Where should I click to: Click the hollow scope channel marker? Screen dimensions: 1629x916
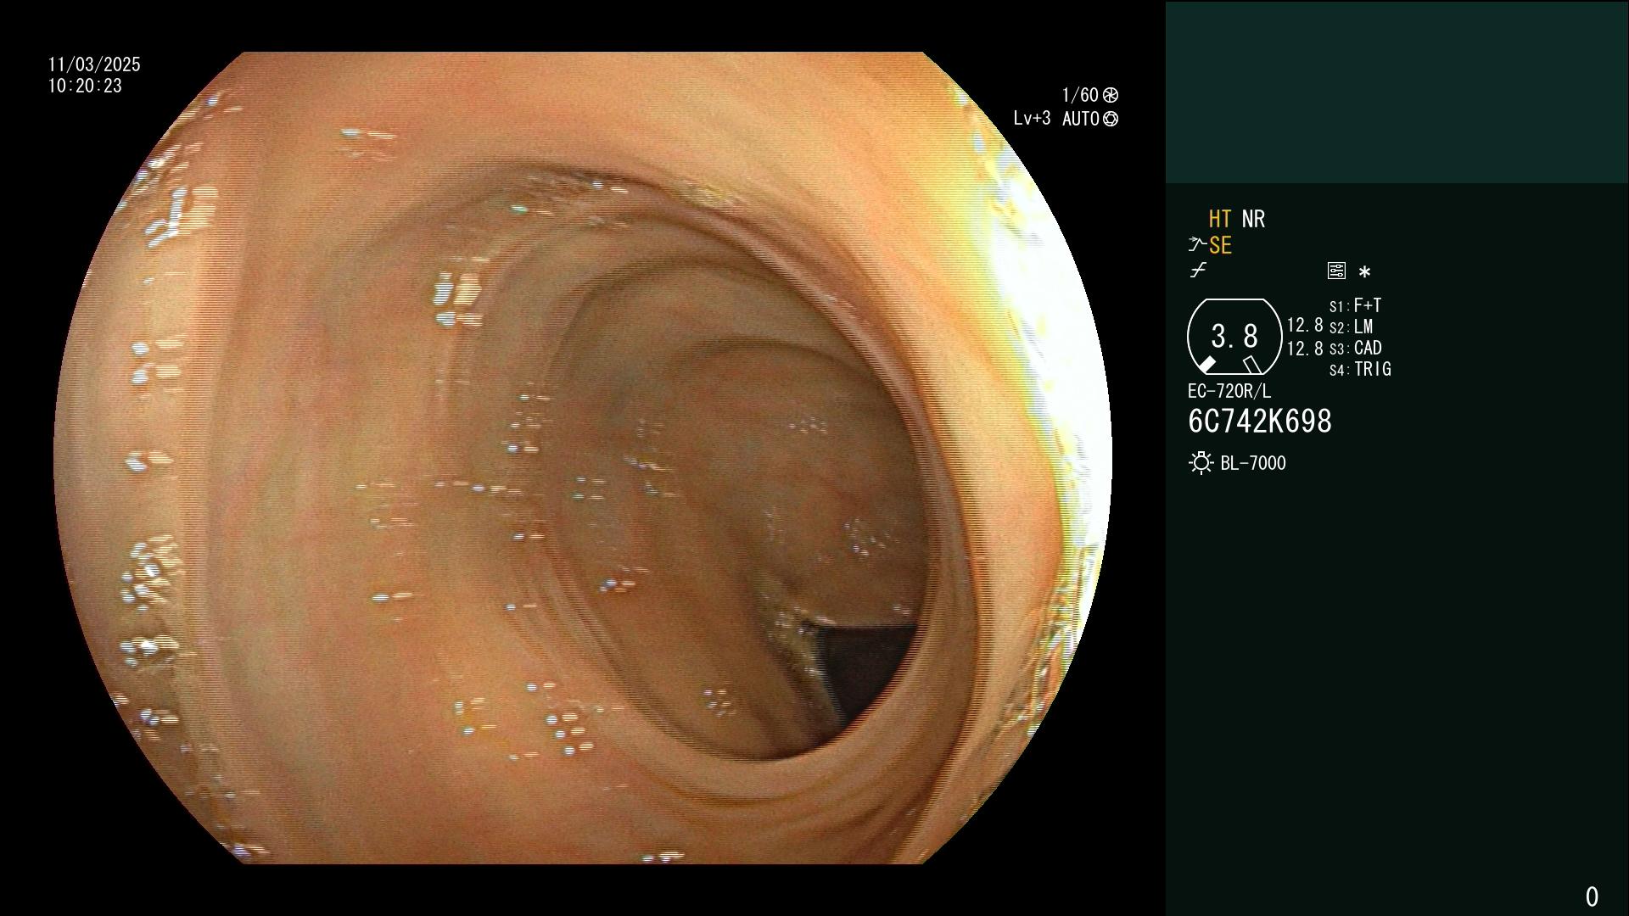click(x=1252, y=365)
